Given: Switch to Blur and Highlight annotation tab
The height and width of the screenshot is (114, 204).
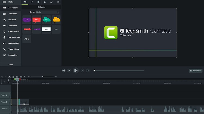Looking at the screenshot, I should 45,2.
